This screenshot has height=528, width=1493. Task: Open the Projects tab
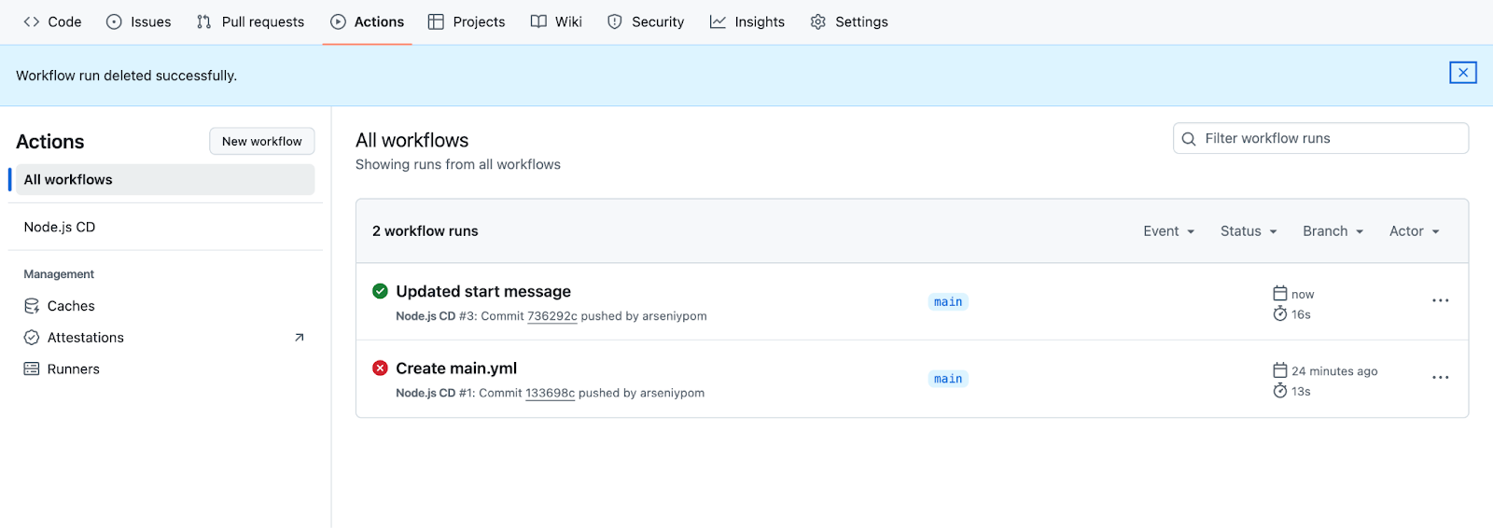click(x=467, y=21)
